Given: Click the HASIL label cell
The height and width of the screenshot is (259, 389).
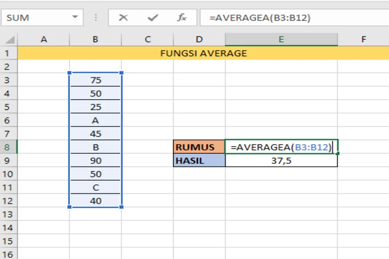Looking at the screenshot, I should tap(199, 160).
